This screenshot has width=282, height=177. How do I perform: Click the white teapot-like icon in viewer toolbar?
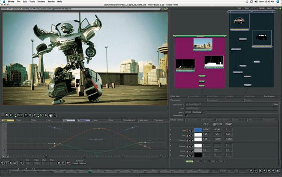tap(51, 115)
